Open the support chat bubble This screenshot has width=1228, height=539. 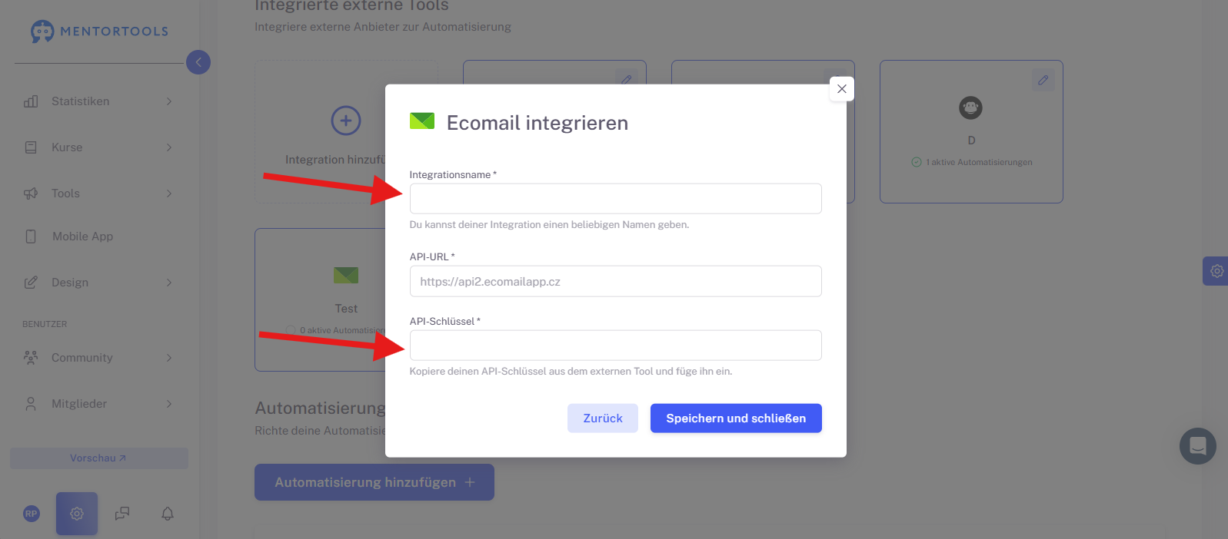[x=1197, y=446]
